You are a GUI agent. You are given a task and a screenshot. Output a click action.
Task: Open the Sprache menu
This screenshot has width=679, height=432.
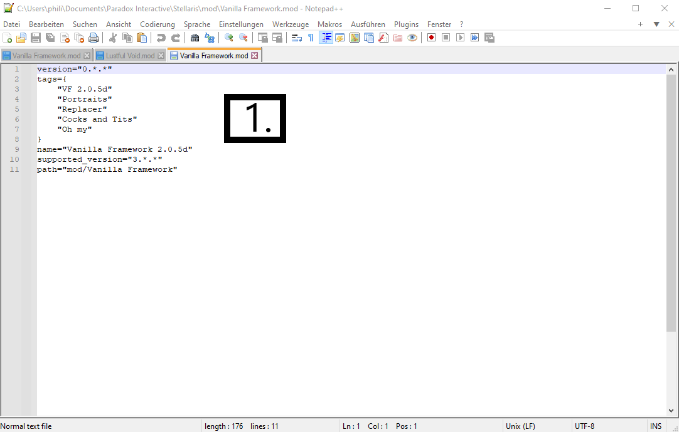197,24
